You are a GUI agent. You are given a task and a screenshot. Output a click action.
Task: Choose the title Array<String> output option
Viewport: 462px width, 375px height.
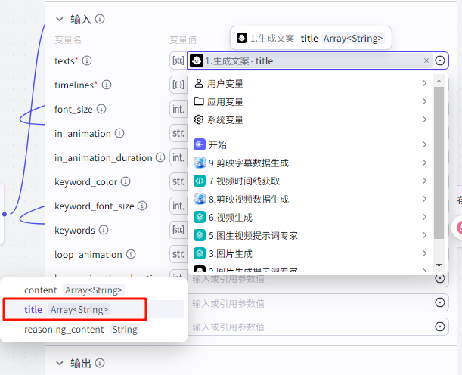67,309
